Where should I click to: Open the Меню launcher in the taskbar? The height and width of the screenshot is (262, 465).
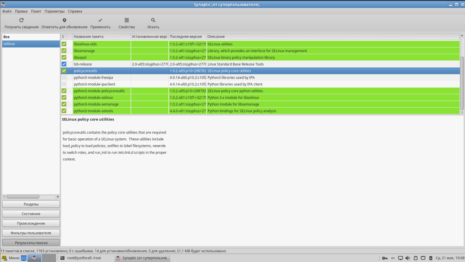11,258
